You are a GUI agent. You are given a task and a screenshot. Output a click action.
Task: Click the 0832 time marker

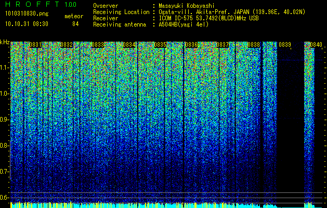[67, 45]
